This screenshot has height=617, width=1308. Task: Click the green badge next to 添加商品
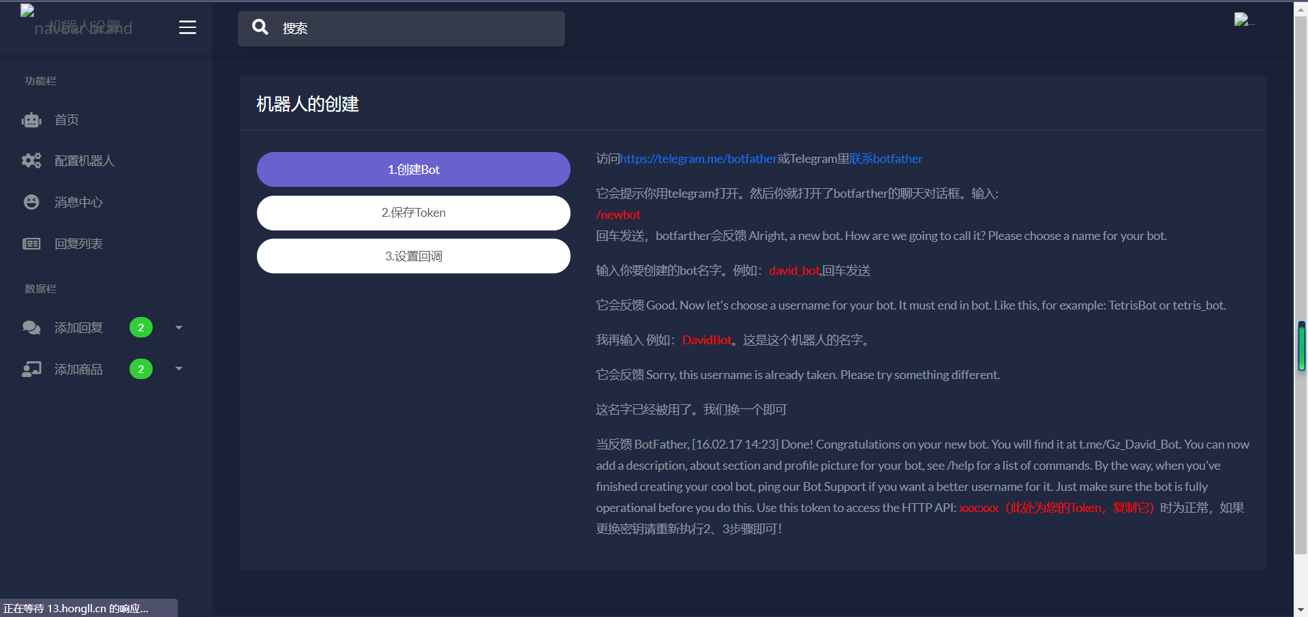pyautogui.click(x=140, y=369)
